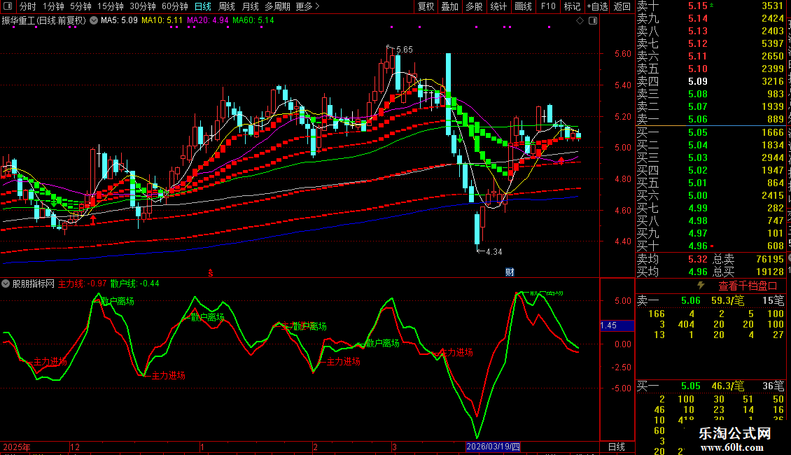This screenshot has height=455, width=791.
Task: Activate the 画线 drawing tool button
Action: (523, 6)
